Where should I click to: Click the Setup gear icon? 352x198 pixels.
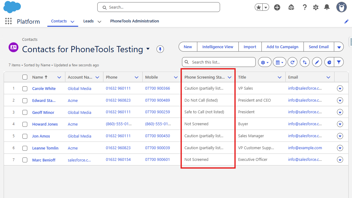[315, 7]
